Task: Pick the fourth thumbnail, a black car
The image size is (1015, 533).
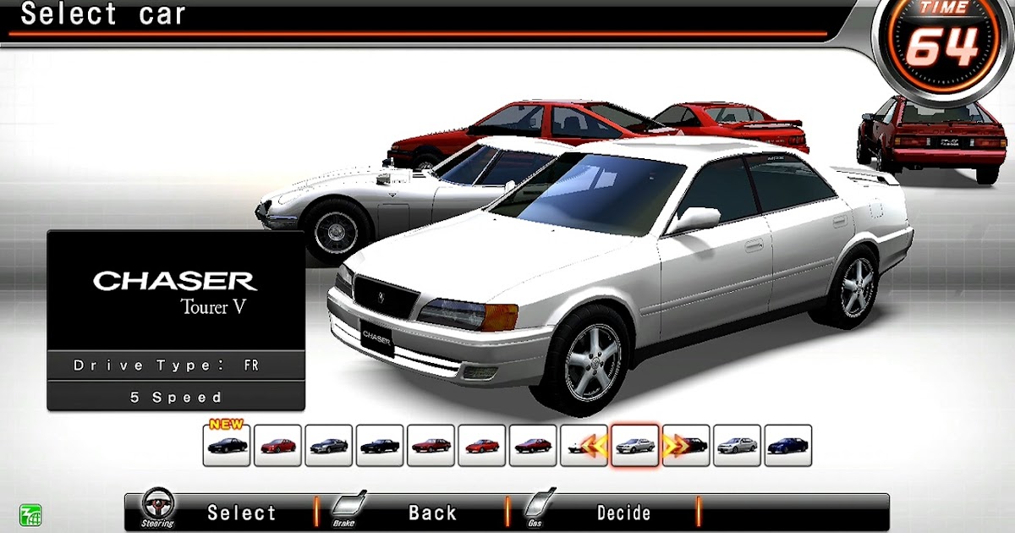Action: 380,446
